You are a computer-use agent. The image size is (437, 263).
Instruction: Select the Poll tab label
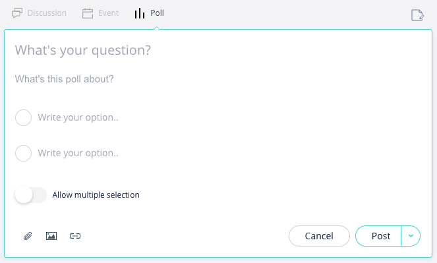coord(157,13)
